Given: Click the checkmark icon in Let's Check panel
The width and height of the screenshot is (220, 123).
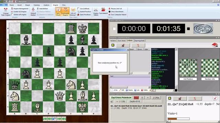Looking at the screenshot, I should (x=215, y=98).
